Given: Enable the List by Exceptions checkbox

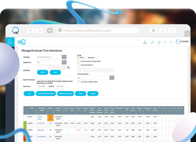Looking at the screenshot, I should tap(78, 65).
